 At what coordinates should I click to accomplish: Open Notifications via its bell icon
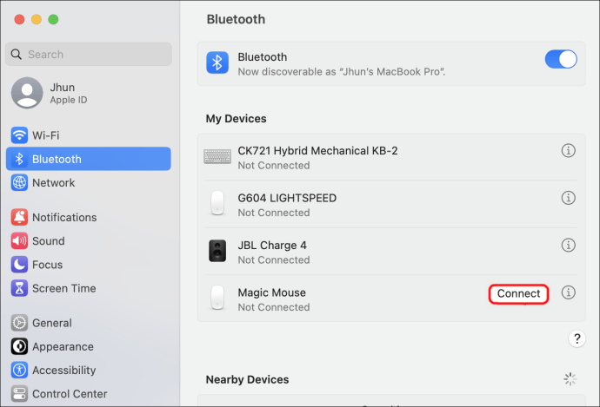pyautogui.click(x=19, y=217)
